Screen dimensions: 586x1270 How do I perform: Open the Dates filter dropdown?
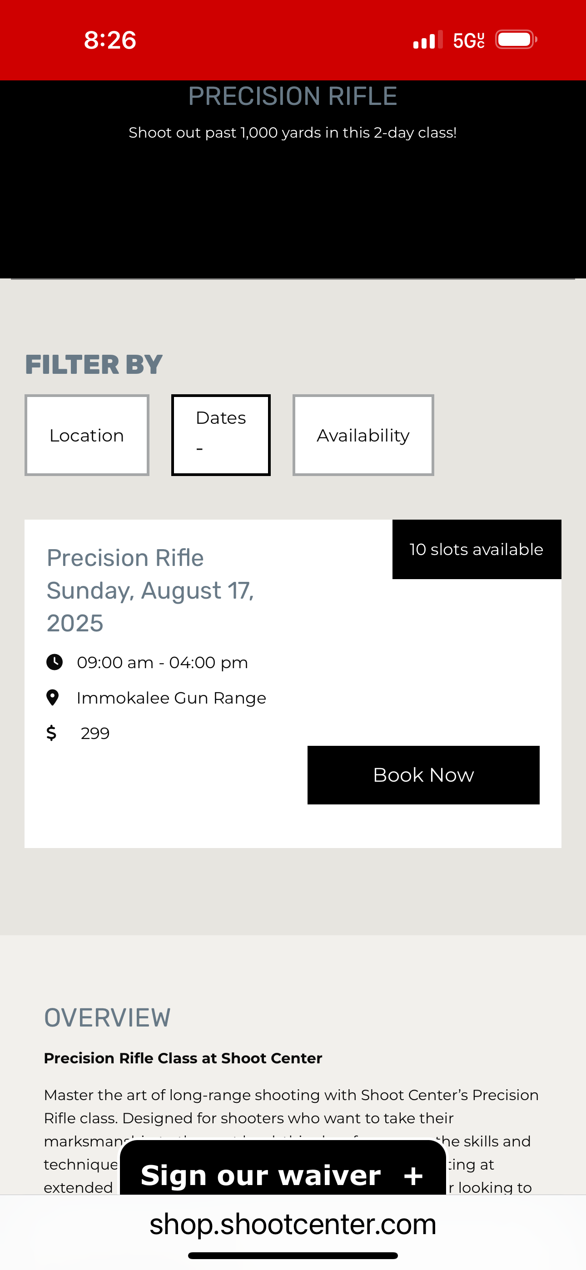(221, 435)
